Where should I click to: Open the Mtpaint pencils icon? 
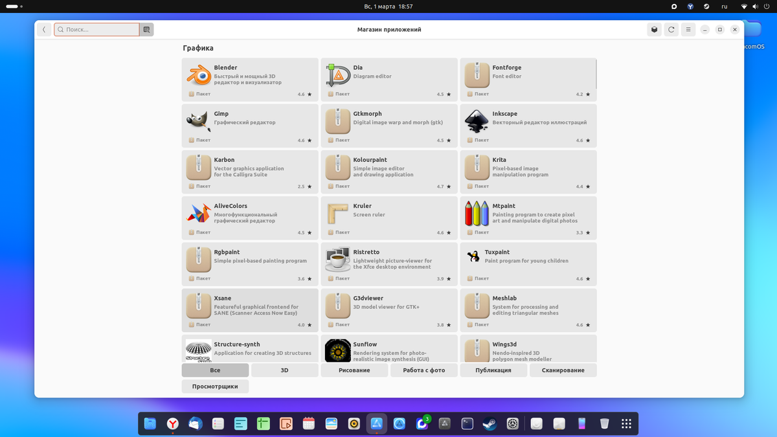tap(477, 214)
